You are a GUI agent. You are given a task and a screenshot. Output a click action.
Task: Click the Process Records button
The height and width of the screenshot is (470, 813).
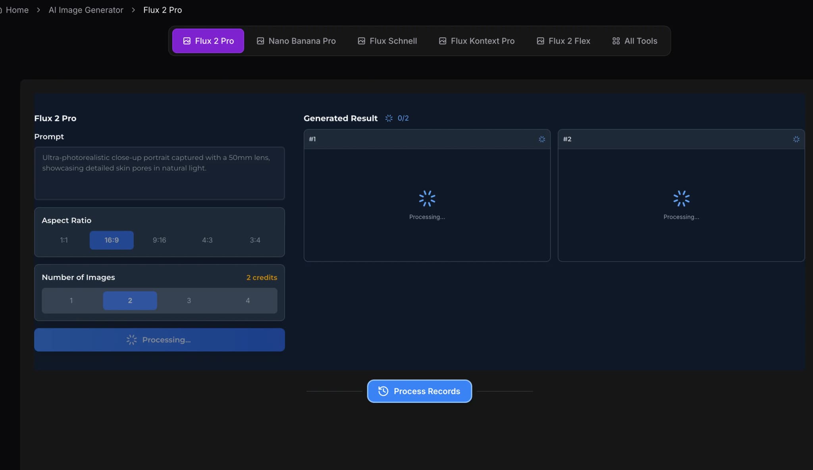coord(419,391)
